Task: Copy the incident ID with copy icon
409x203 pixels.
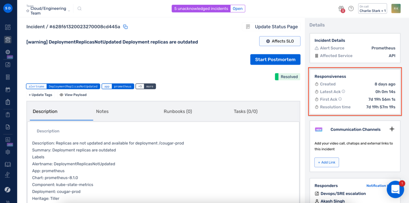Action: 126,27
